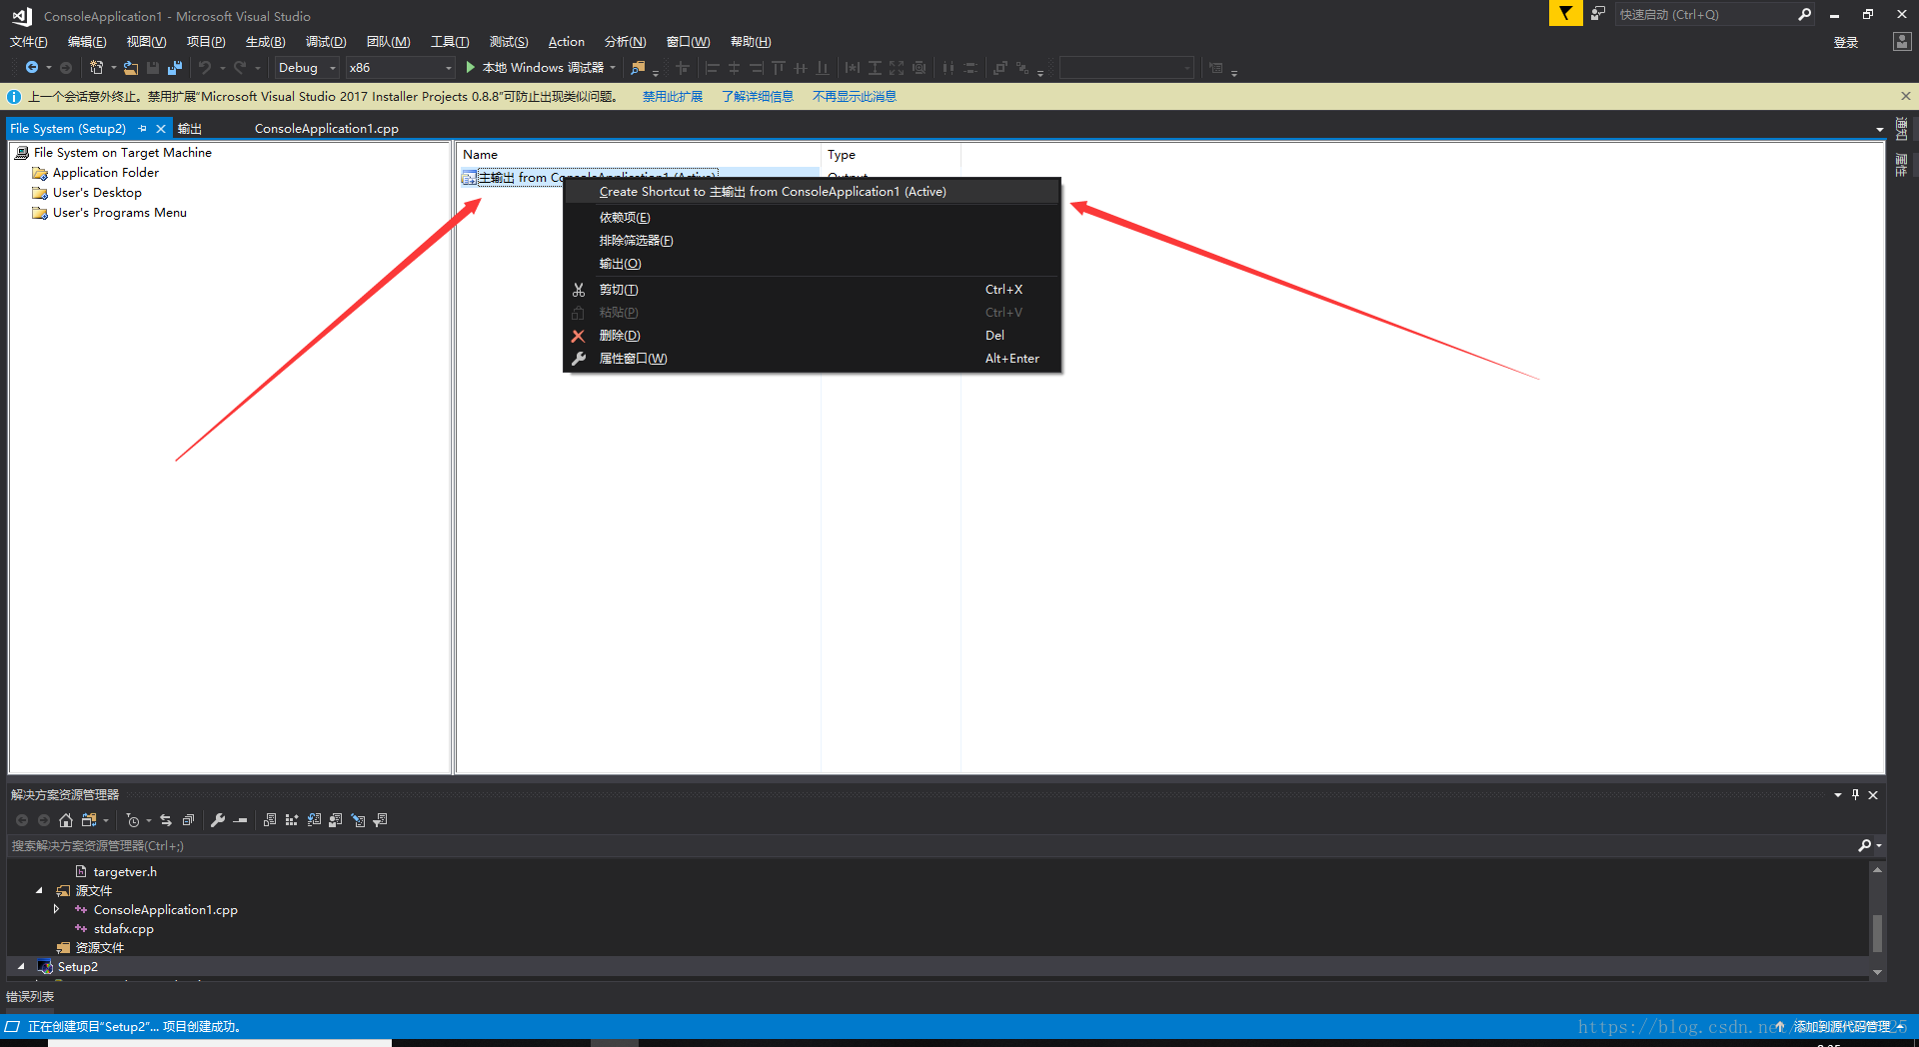Open the 文件(F) menu
This screenshot has width=1919, height=1047.
tap(29, 42)
